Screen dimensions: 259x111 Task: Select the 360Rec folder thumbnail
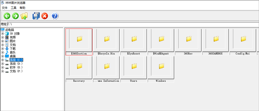click(x=188, y=40)
